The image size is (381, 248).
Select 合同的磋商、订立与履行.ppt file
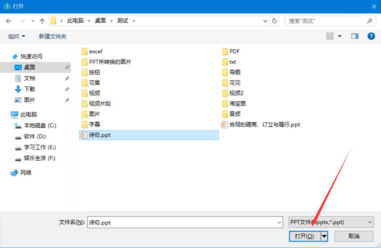(x=261, y=125)
